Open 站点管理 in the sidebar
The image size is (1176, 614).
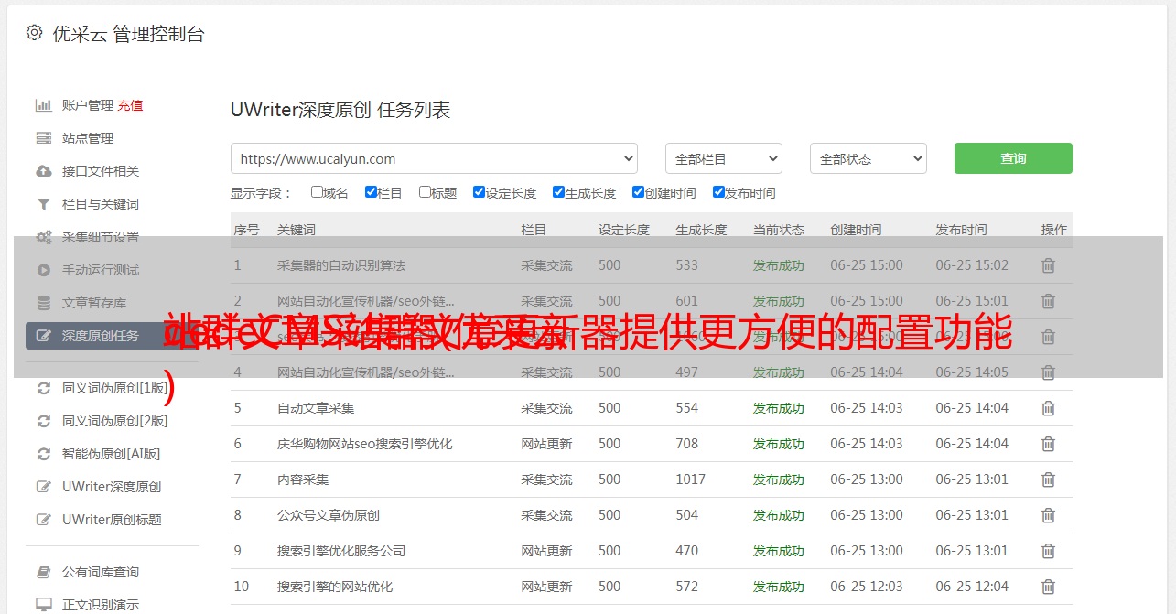coord(88,138)
